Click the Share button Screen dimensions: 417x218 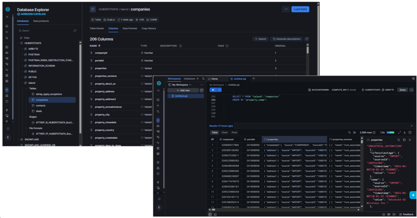coord(402,90)
